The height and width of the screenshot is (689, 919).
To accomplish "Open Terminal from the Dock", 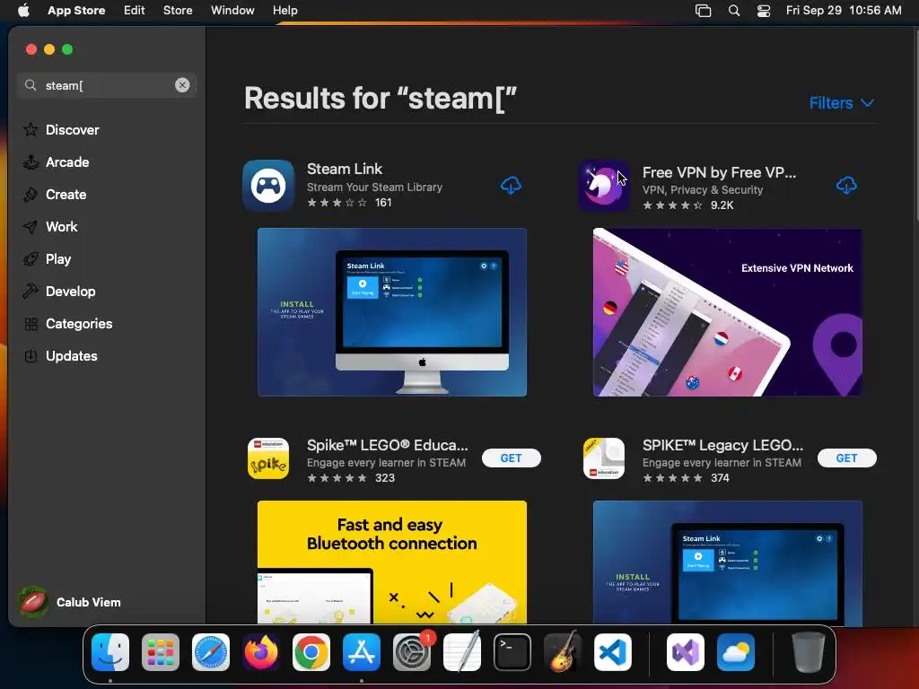I will pyautogui.click(x=512, y=652).
